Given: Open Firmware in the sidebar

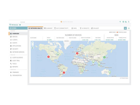Looking at the screenshot, I should [14, 72].
